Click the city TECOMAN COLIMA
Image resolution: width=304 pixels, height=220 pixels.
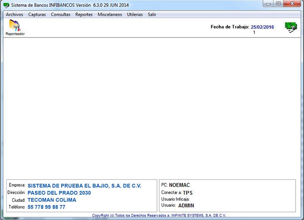[52, 200]
